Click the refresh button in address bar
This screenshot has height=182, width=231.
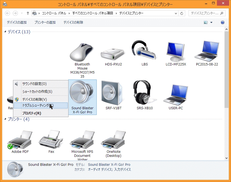click(182, 14)
